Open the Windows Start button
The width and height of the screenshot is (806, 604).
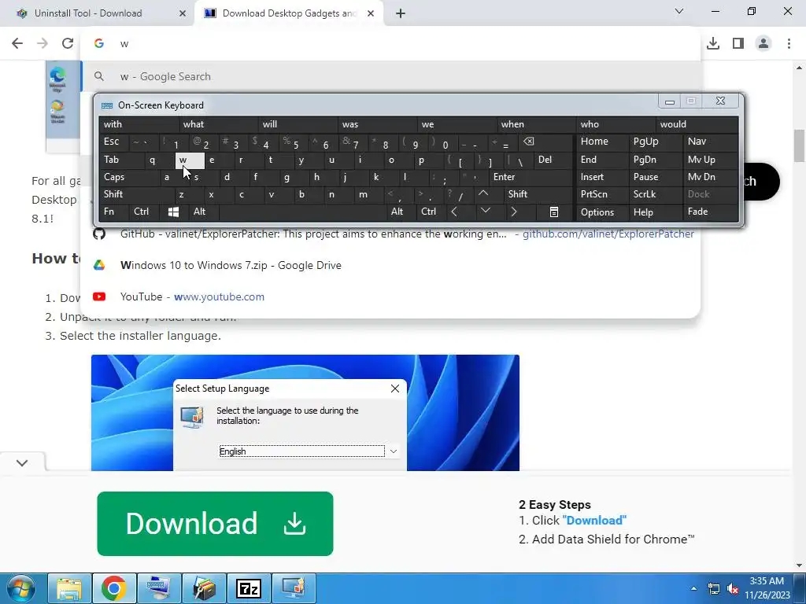point(21,588)
